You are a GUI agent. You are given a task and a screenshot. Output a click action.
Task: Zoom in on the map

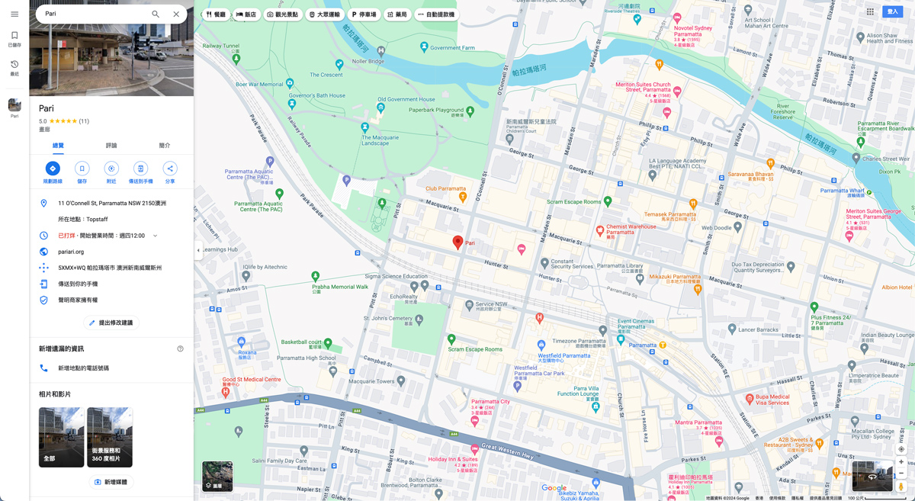[901, 462]
